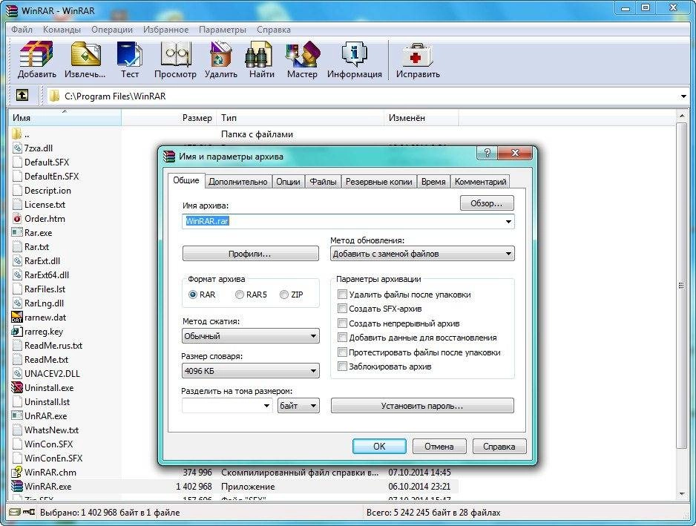Select the WinRAR.exe file icon
The width and height of the screenshot is (696, 526).
click(x=17, y=486)
